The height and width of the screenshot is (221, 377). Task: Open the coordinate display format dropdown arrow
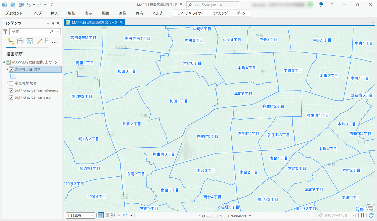click(x=250, y=216)
